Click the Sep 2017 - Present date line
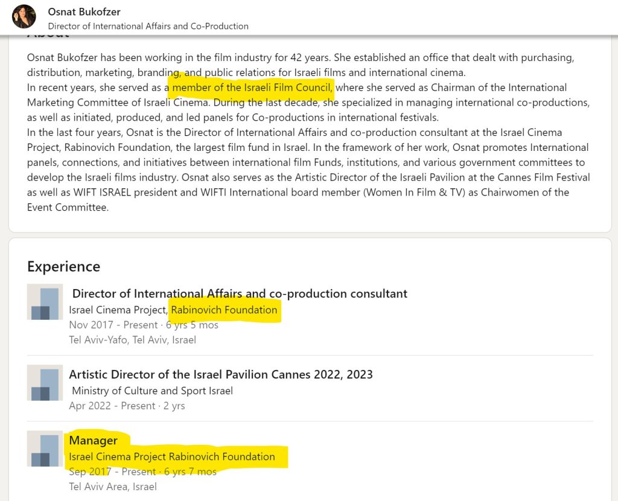The image size is (618, 501). click(x=142, y=471)
